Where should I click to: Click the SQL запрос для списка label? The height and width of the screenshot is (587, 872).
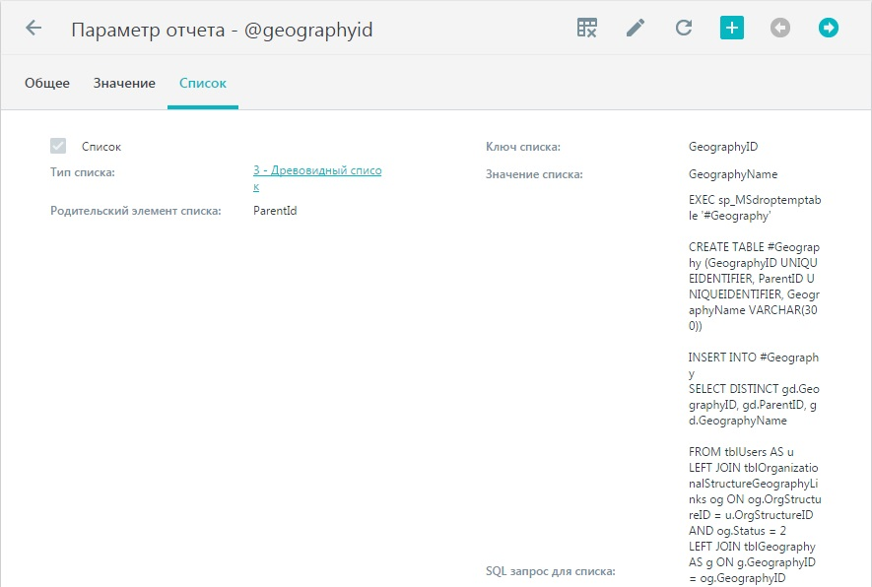click(x=551, y=571)
